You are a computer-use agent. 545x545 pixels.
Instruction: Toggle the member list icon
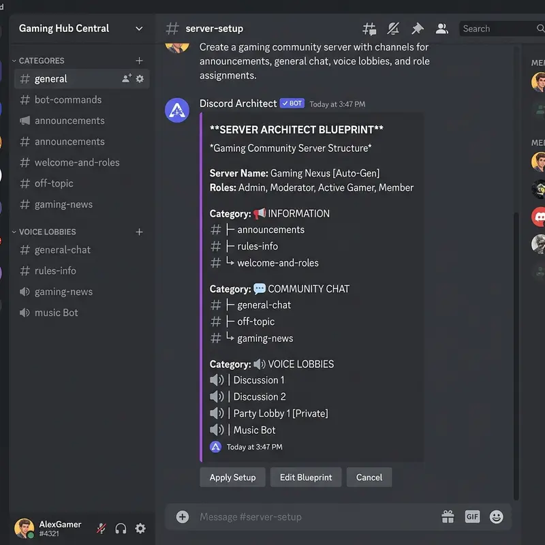441,29
